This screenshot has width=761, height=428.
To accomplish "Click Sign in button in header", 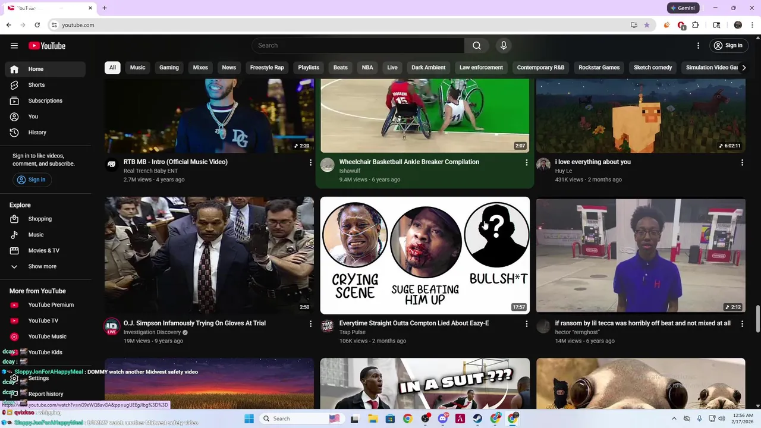I will tap(728, 46).
